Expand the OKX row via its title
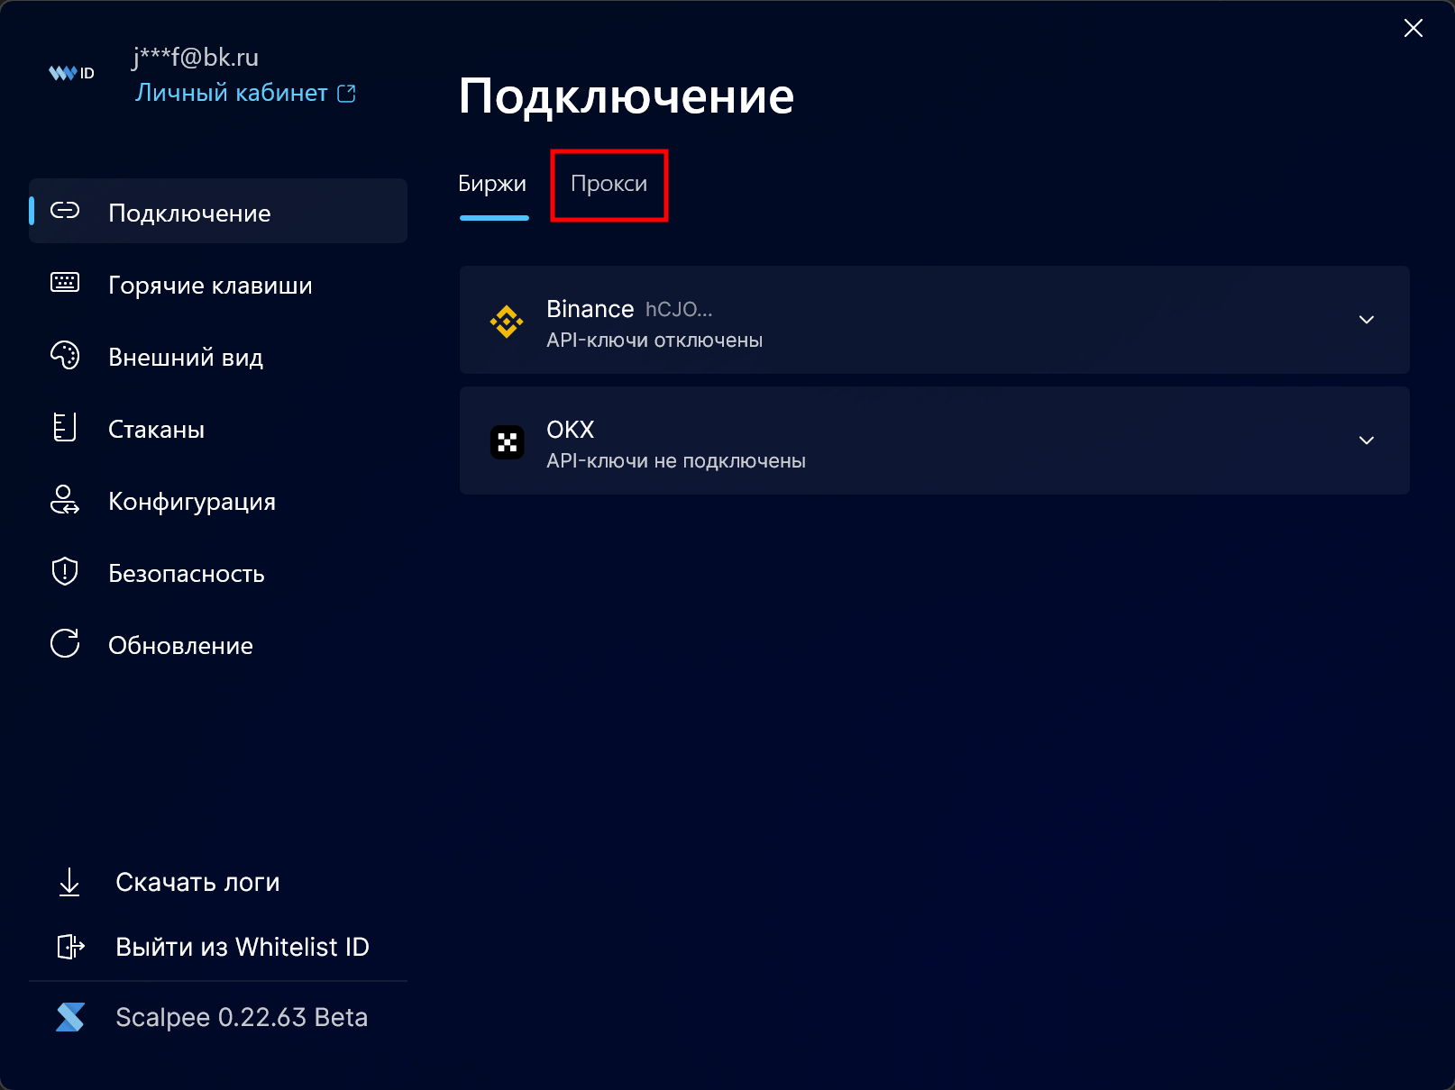 click(x=571, y=430)
